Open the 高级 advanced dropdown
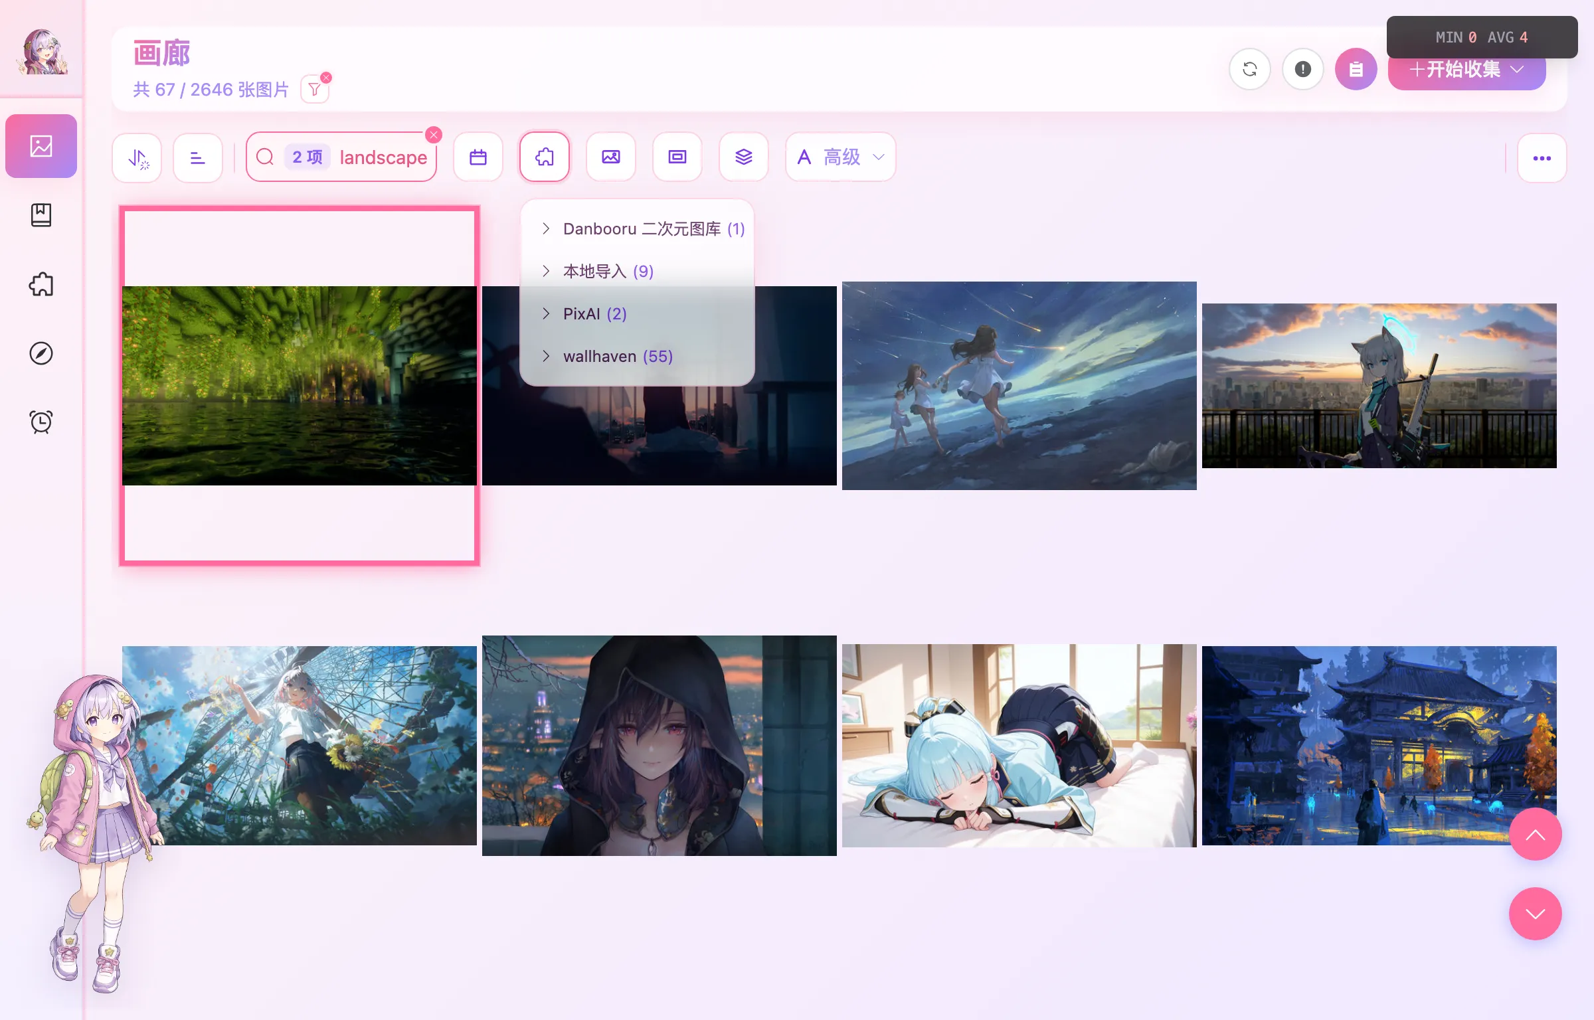The image size is (1594, 1020). click(841, 157)
